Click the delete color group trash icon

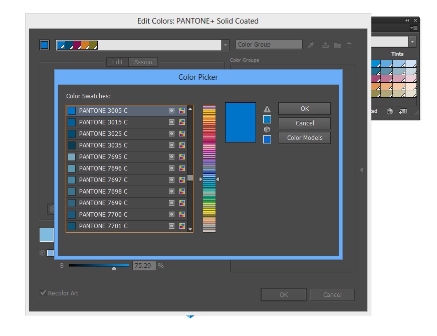click(349, 45)
